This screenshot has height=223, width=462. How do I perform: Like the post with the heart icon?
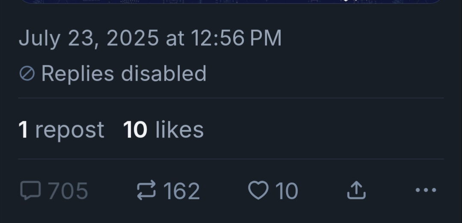pyautogui.click(x=258, y=191)
